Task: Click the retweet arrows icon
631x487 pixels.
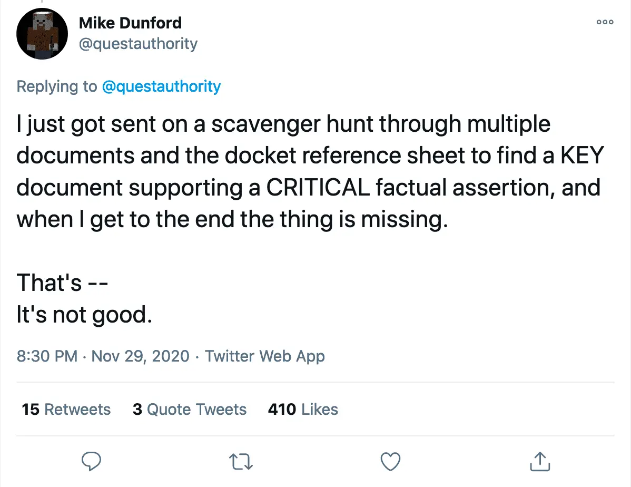Action: (x=242, y=462)
